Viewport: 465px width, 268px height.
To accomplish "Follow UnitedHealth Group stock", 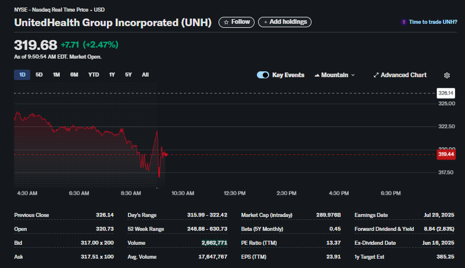I will (x=237, y=22).
